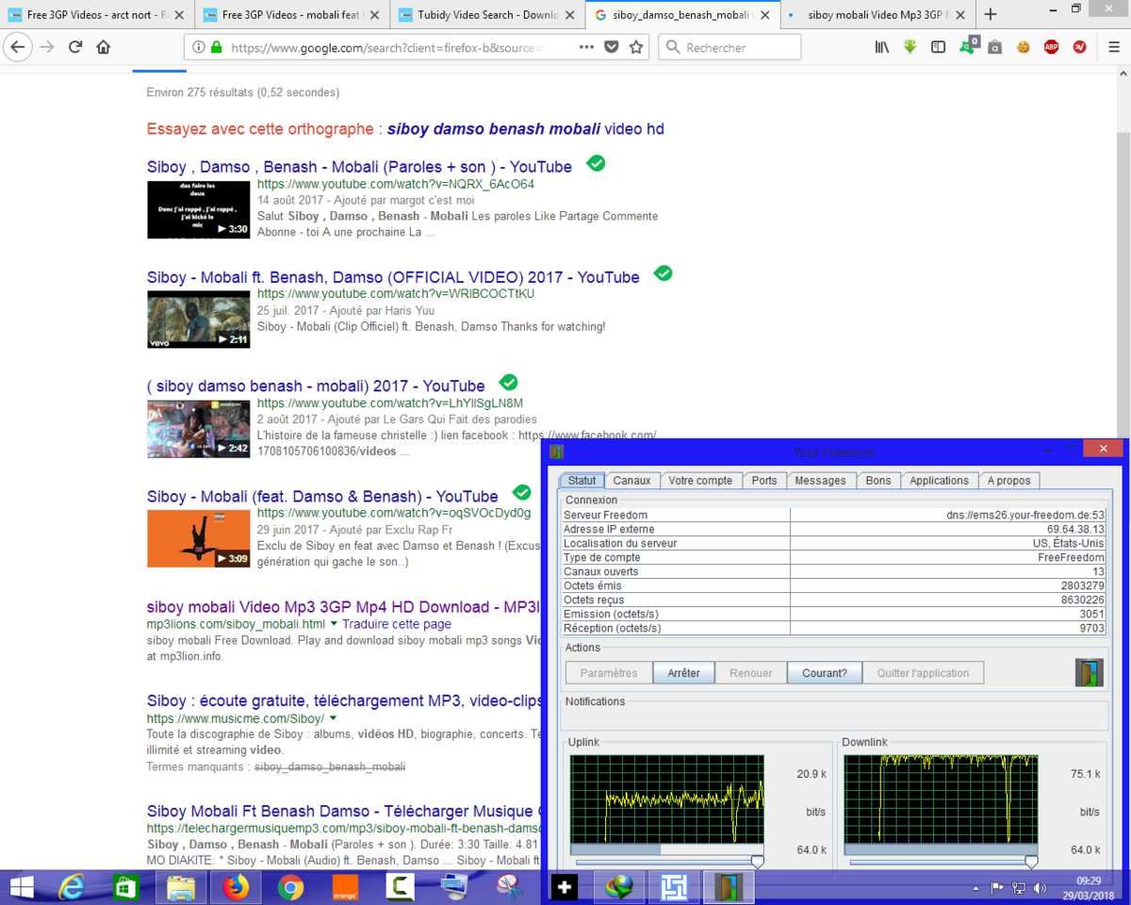Open Canaux tab in Your Freedom

pos(631,481)
